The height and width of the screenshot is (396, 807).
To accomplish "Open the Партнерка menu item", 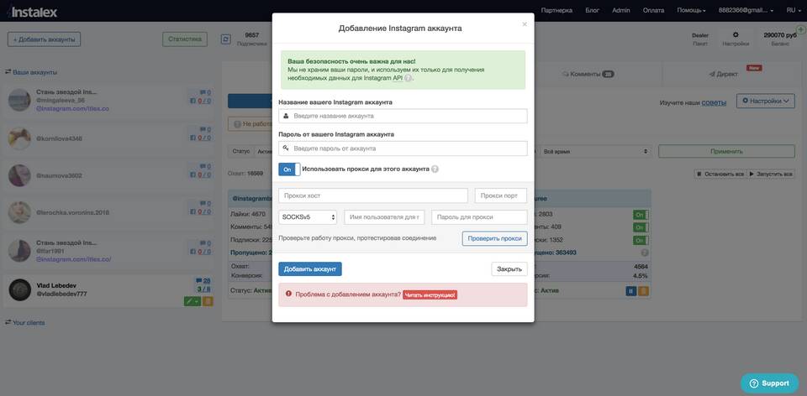I will point(556,10).
